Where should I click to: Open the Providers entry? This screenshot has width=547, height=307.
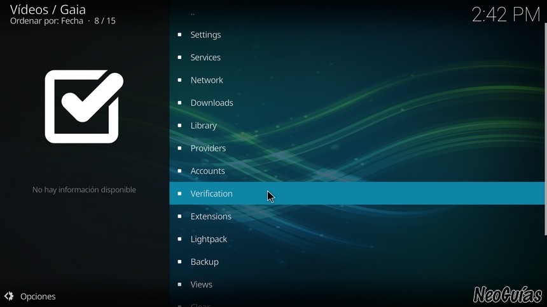pyautogui.click(x=357, y=148)
